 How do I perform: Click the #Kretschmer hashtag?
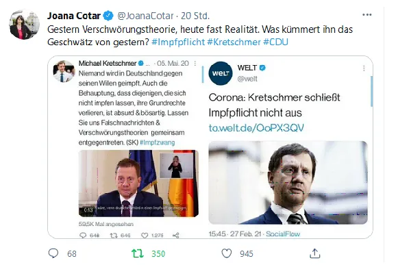[x=234, y=42]
